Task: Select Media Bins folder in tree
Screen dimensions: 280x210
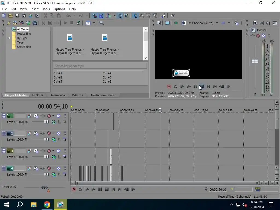Action: pos(24,34)
